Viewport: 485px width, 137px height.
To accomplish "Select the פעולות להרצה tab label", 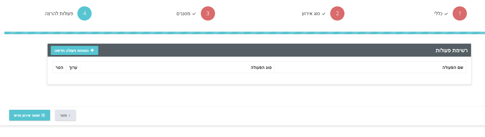I will 59,14.
